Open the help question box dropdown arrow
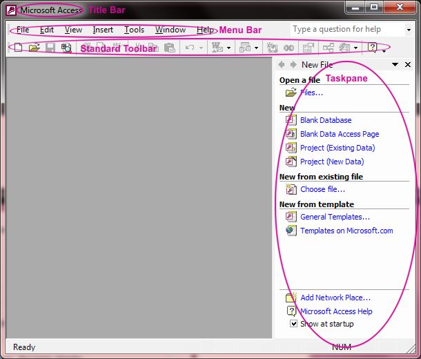Viewport: 421px width, 359px height. (409, 30)
